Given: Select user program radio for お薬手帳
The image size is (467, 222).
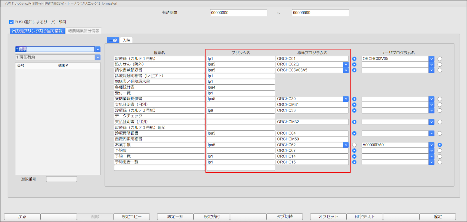Looking at the screenshot, I should [440, 145].
